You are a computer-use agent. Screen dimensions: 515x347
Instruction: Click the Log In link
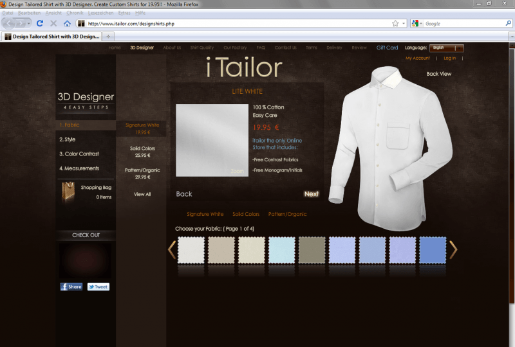[449, 58]
